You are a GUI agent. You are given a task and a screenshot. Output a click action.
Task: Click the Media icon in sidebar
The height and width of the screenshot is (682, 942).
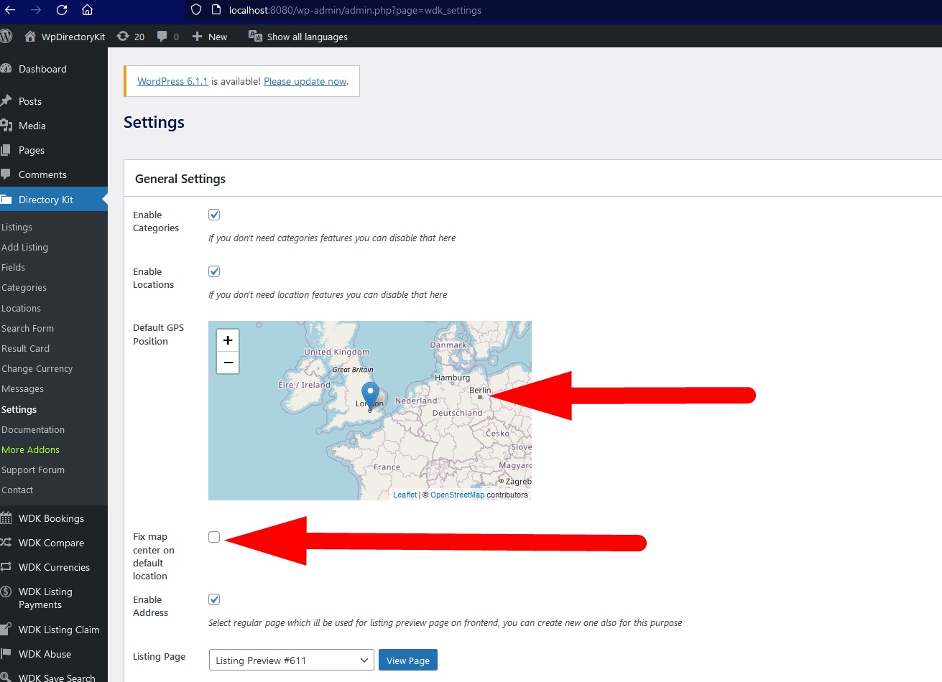pos(6,126)
